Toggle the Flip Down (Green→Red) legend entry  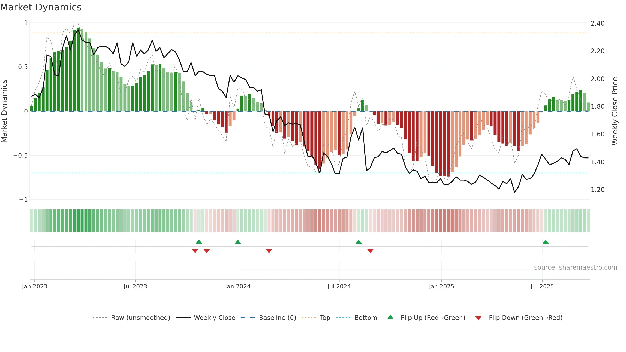[x=519, y=318]
